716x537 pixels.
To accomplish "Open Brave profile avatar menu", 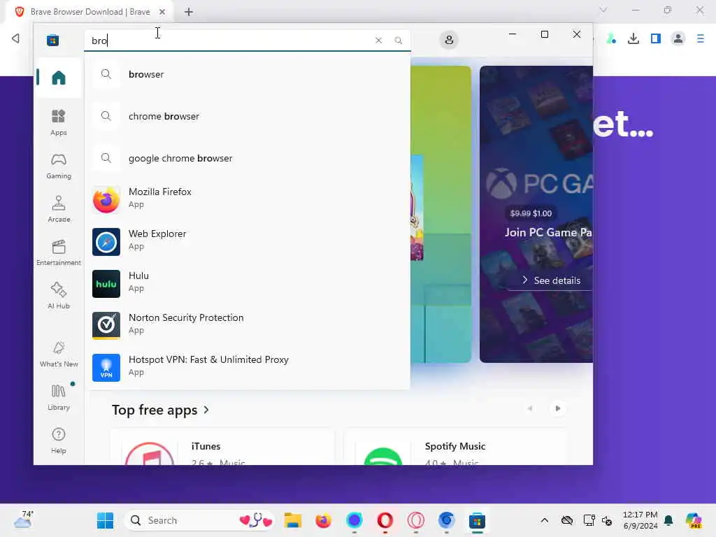I will point(678,39).
